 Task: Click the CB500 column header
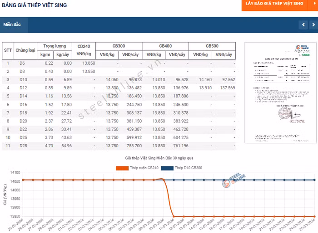coord(212,46)
